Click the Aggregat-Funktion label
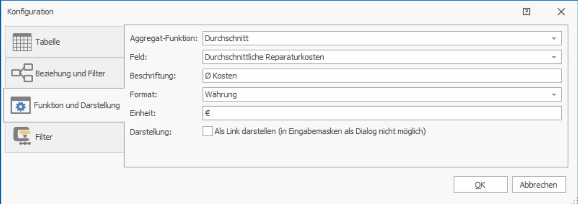This screenshot has height=204, width=578. click(164, 38)
